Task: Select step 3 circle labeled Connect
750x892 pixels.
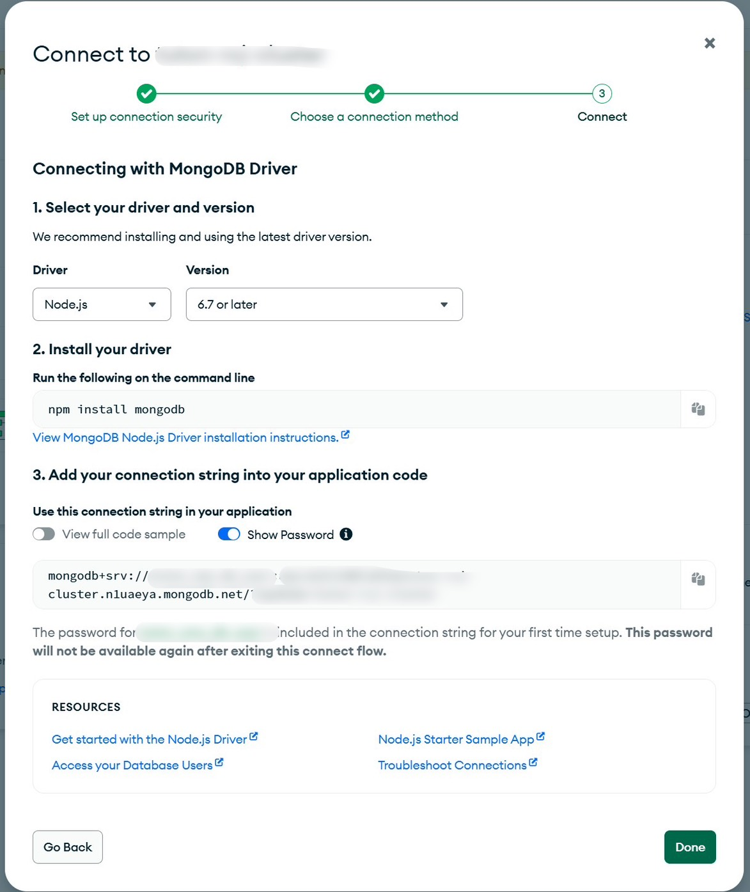Action: point(602,94)
